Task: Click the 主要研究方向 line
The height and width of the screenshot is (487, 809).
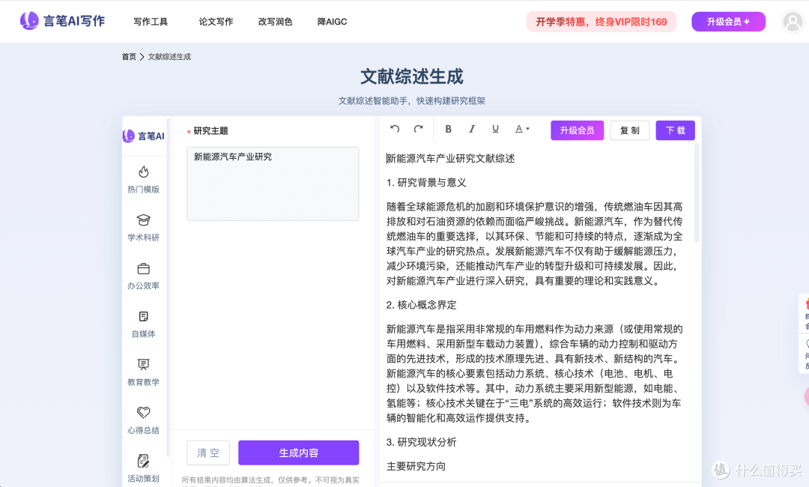Action: point(416,466)
